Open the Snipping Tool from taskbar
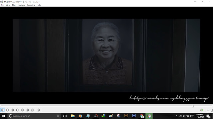Viewport: 213px width, 119px height. [x=118, y=116]
